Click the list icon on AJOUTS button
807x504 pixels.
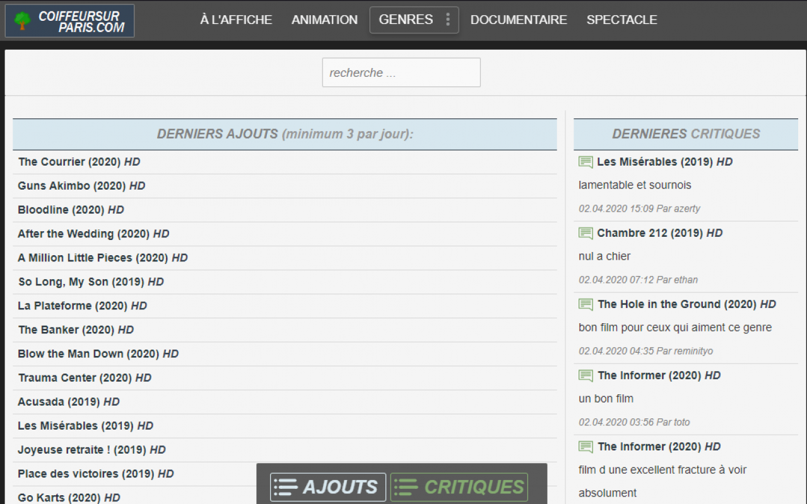tap(286, 487)
